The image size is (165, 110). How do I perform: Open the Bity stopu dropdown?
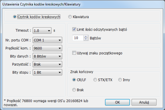click(x=47, y=72)
